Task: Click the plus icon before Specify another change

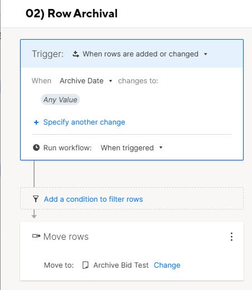Action: tap(36, 122)
